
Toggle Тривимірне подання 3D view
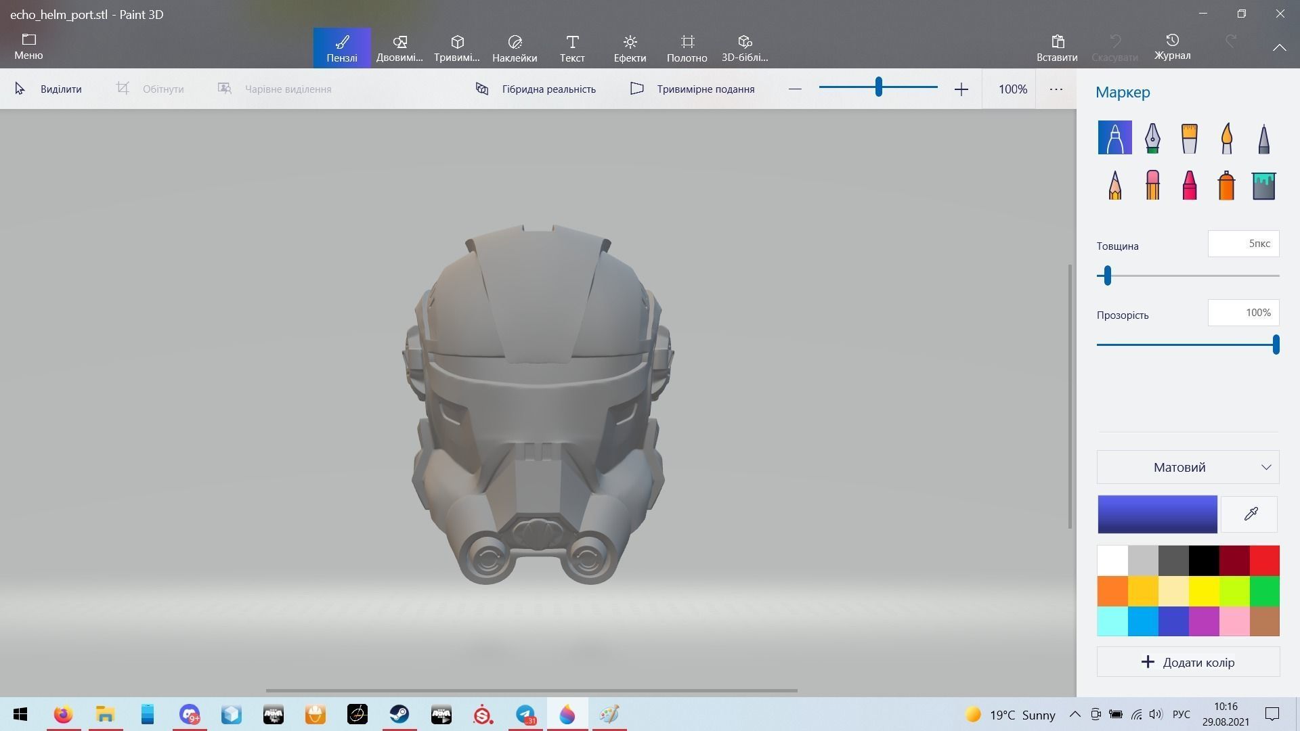click(692, 89)
